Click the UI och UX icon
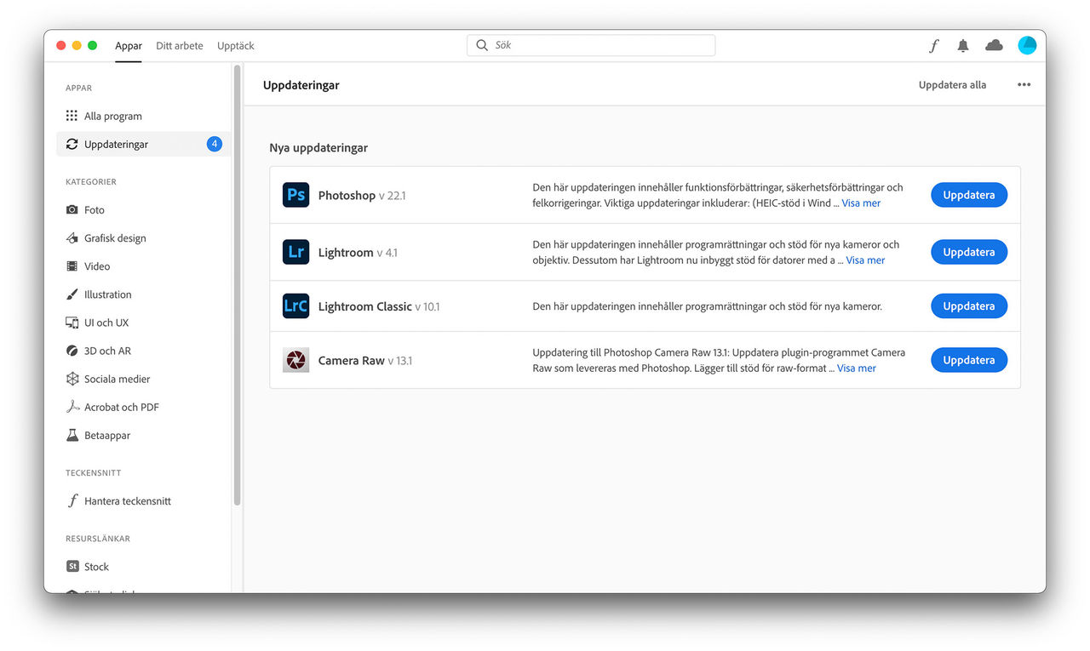This screenshot has width=1090, height=651. pyautogui.click(x=72, y=323)
